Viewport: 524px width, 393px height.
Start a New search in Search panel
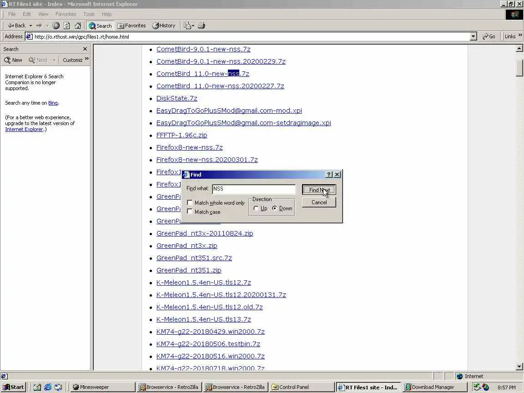pos(13,60)
